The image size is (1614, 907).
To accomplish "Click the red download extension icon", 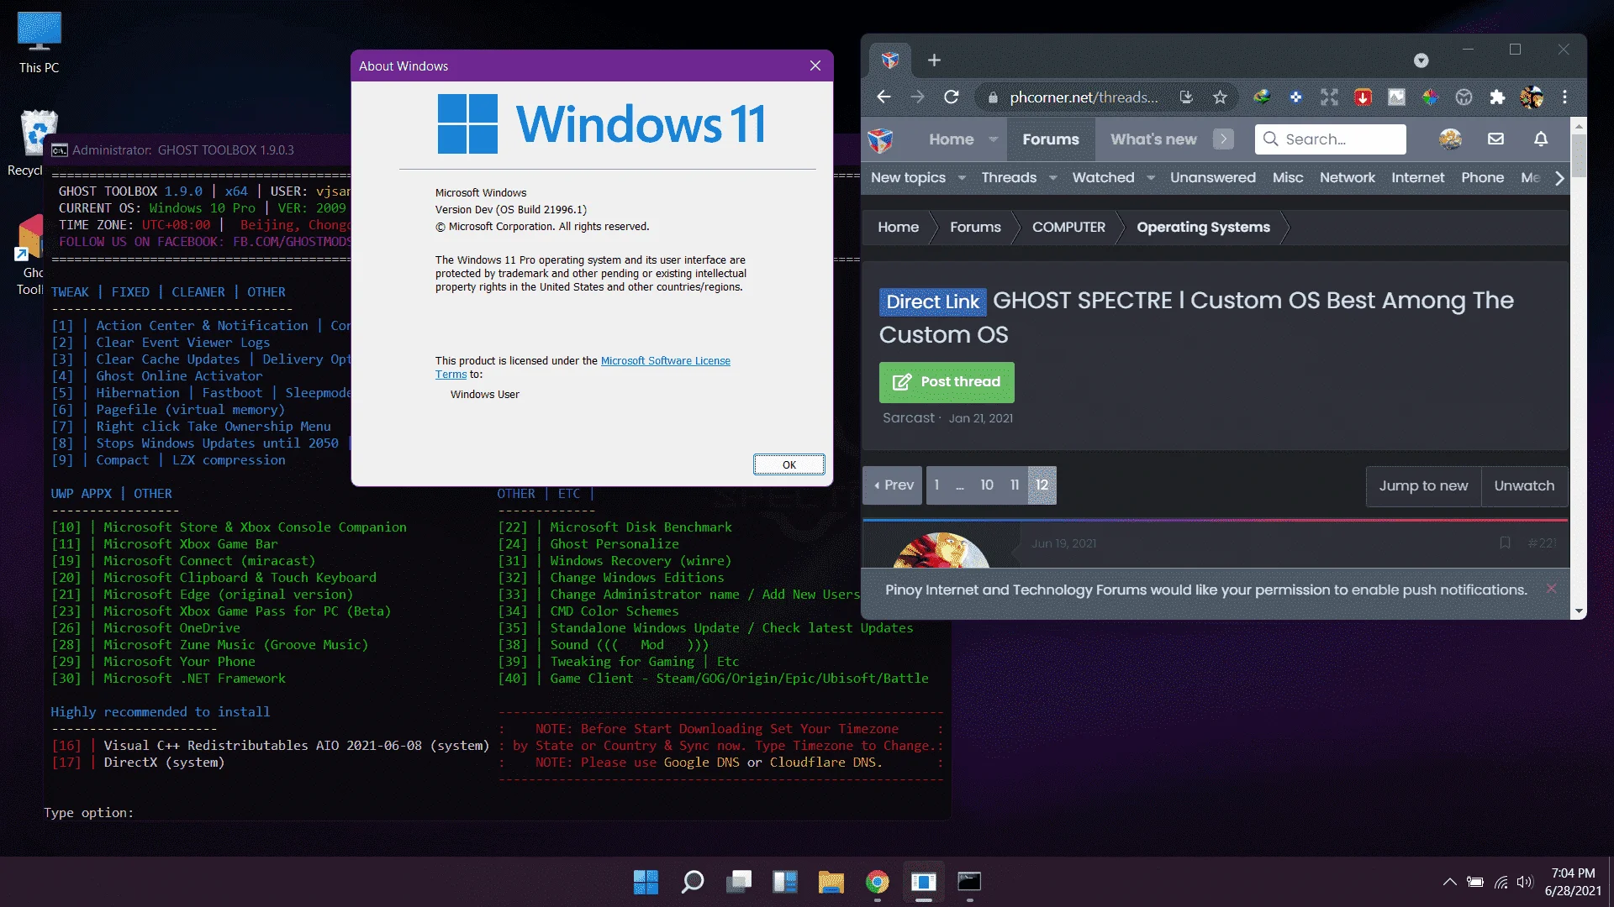I will (1363, 97).
